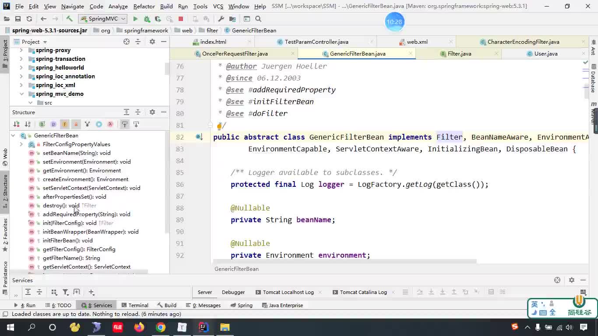Expand the spring_ioc_xml module
The height and width of the screenshot is (336, 598).
tap(21, 85)
